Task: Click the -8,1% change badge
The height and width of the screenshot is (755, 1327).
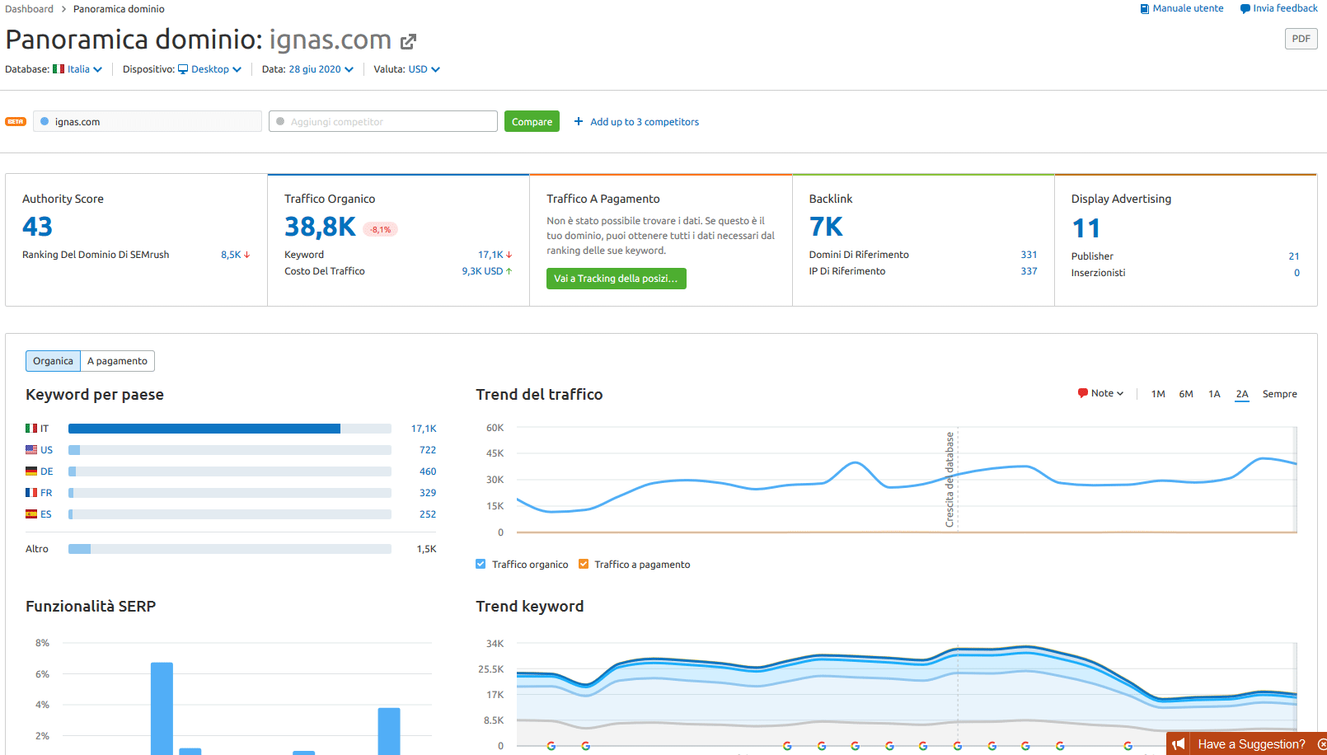Action: point(381,230)
